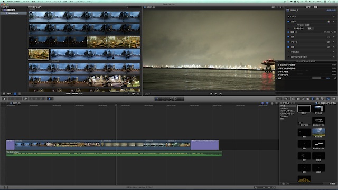This screenshot has width=338, height=190.
Task: Open viewer transform tools dropdown
Action: pos(147,94)
